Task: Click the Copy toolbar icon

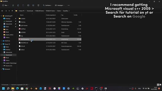Action: (18, 5)
